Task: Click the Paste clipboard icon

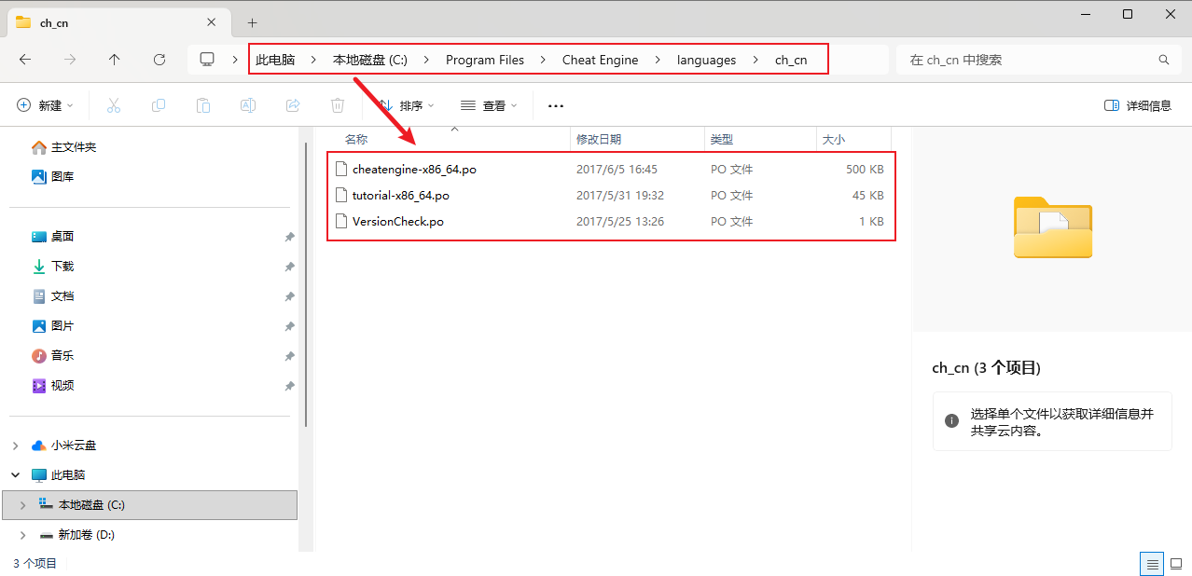Action: [x=203, y=106]
